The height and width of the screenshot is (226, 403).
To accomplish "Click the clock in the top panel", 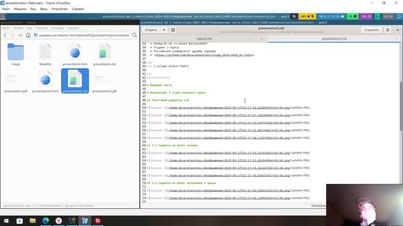I will pos(388,16).
